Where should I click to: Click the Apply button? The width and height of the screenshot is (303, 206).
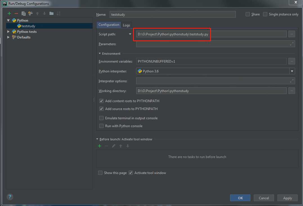tap(287, 198)
